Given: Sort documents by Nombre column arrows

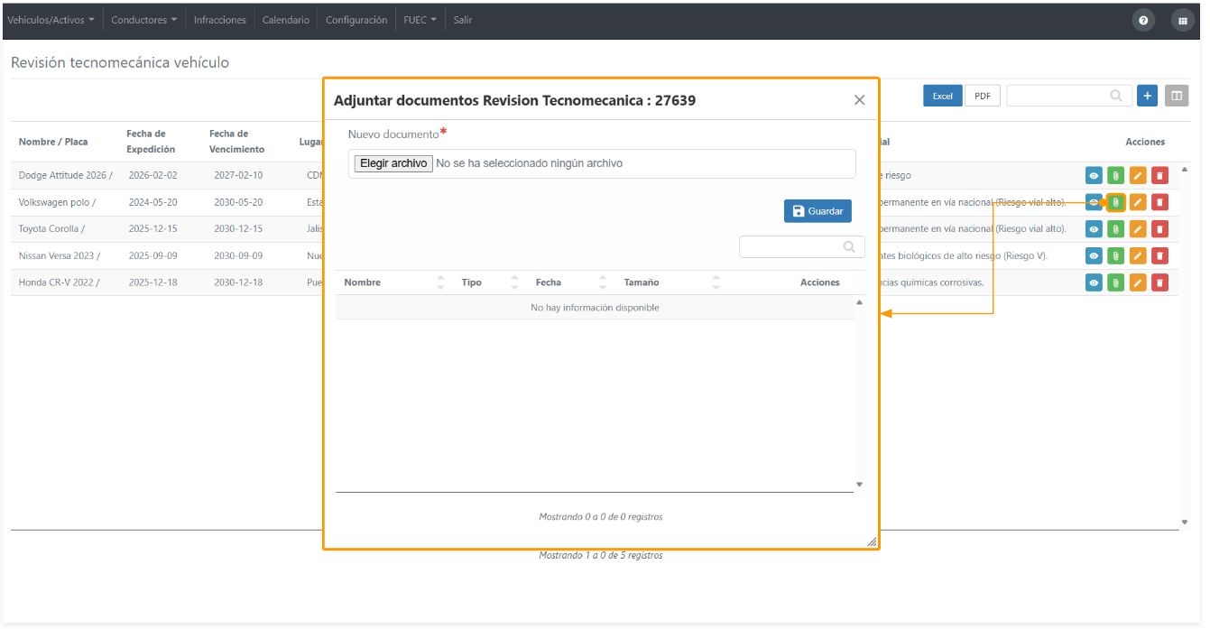Looking at the screenshot, I should pyautogui.click(x=440, y=282).
